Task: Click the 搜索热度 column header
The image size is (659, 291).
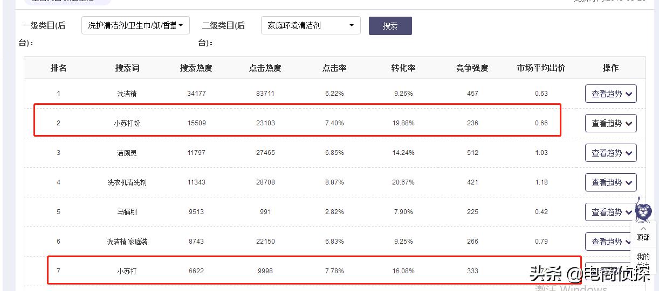Action: pyautogui.click(x=196, y=68)
